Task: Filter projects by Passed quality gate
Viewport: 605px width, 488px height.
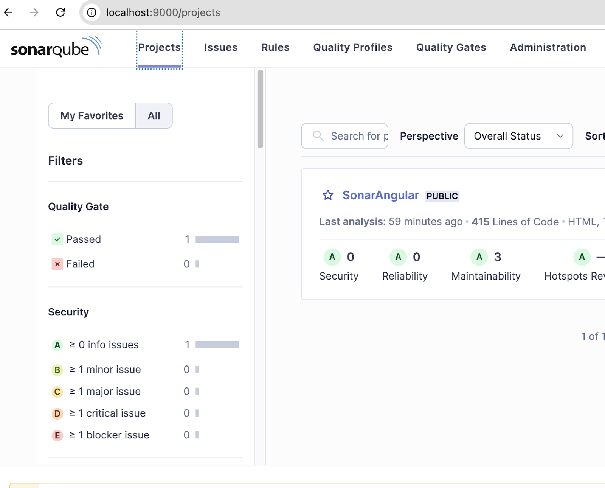Action: point(145,239)
